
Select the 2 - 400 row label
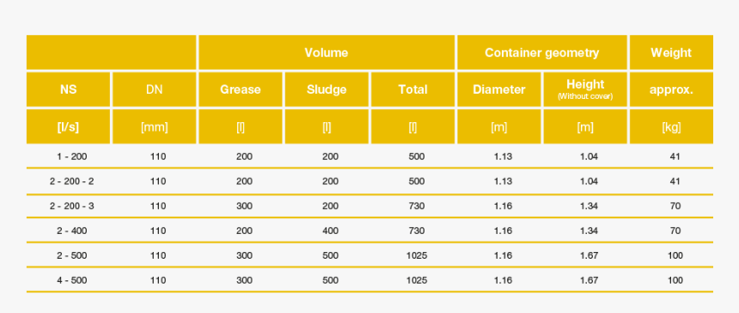point(72,231)
